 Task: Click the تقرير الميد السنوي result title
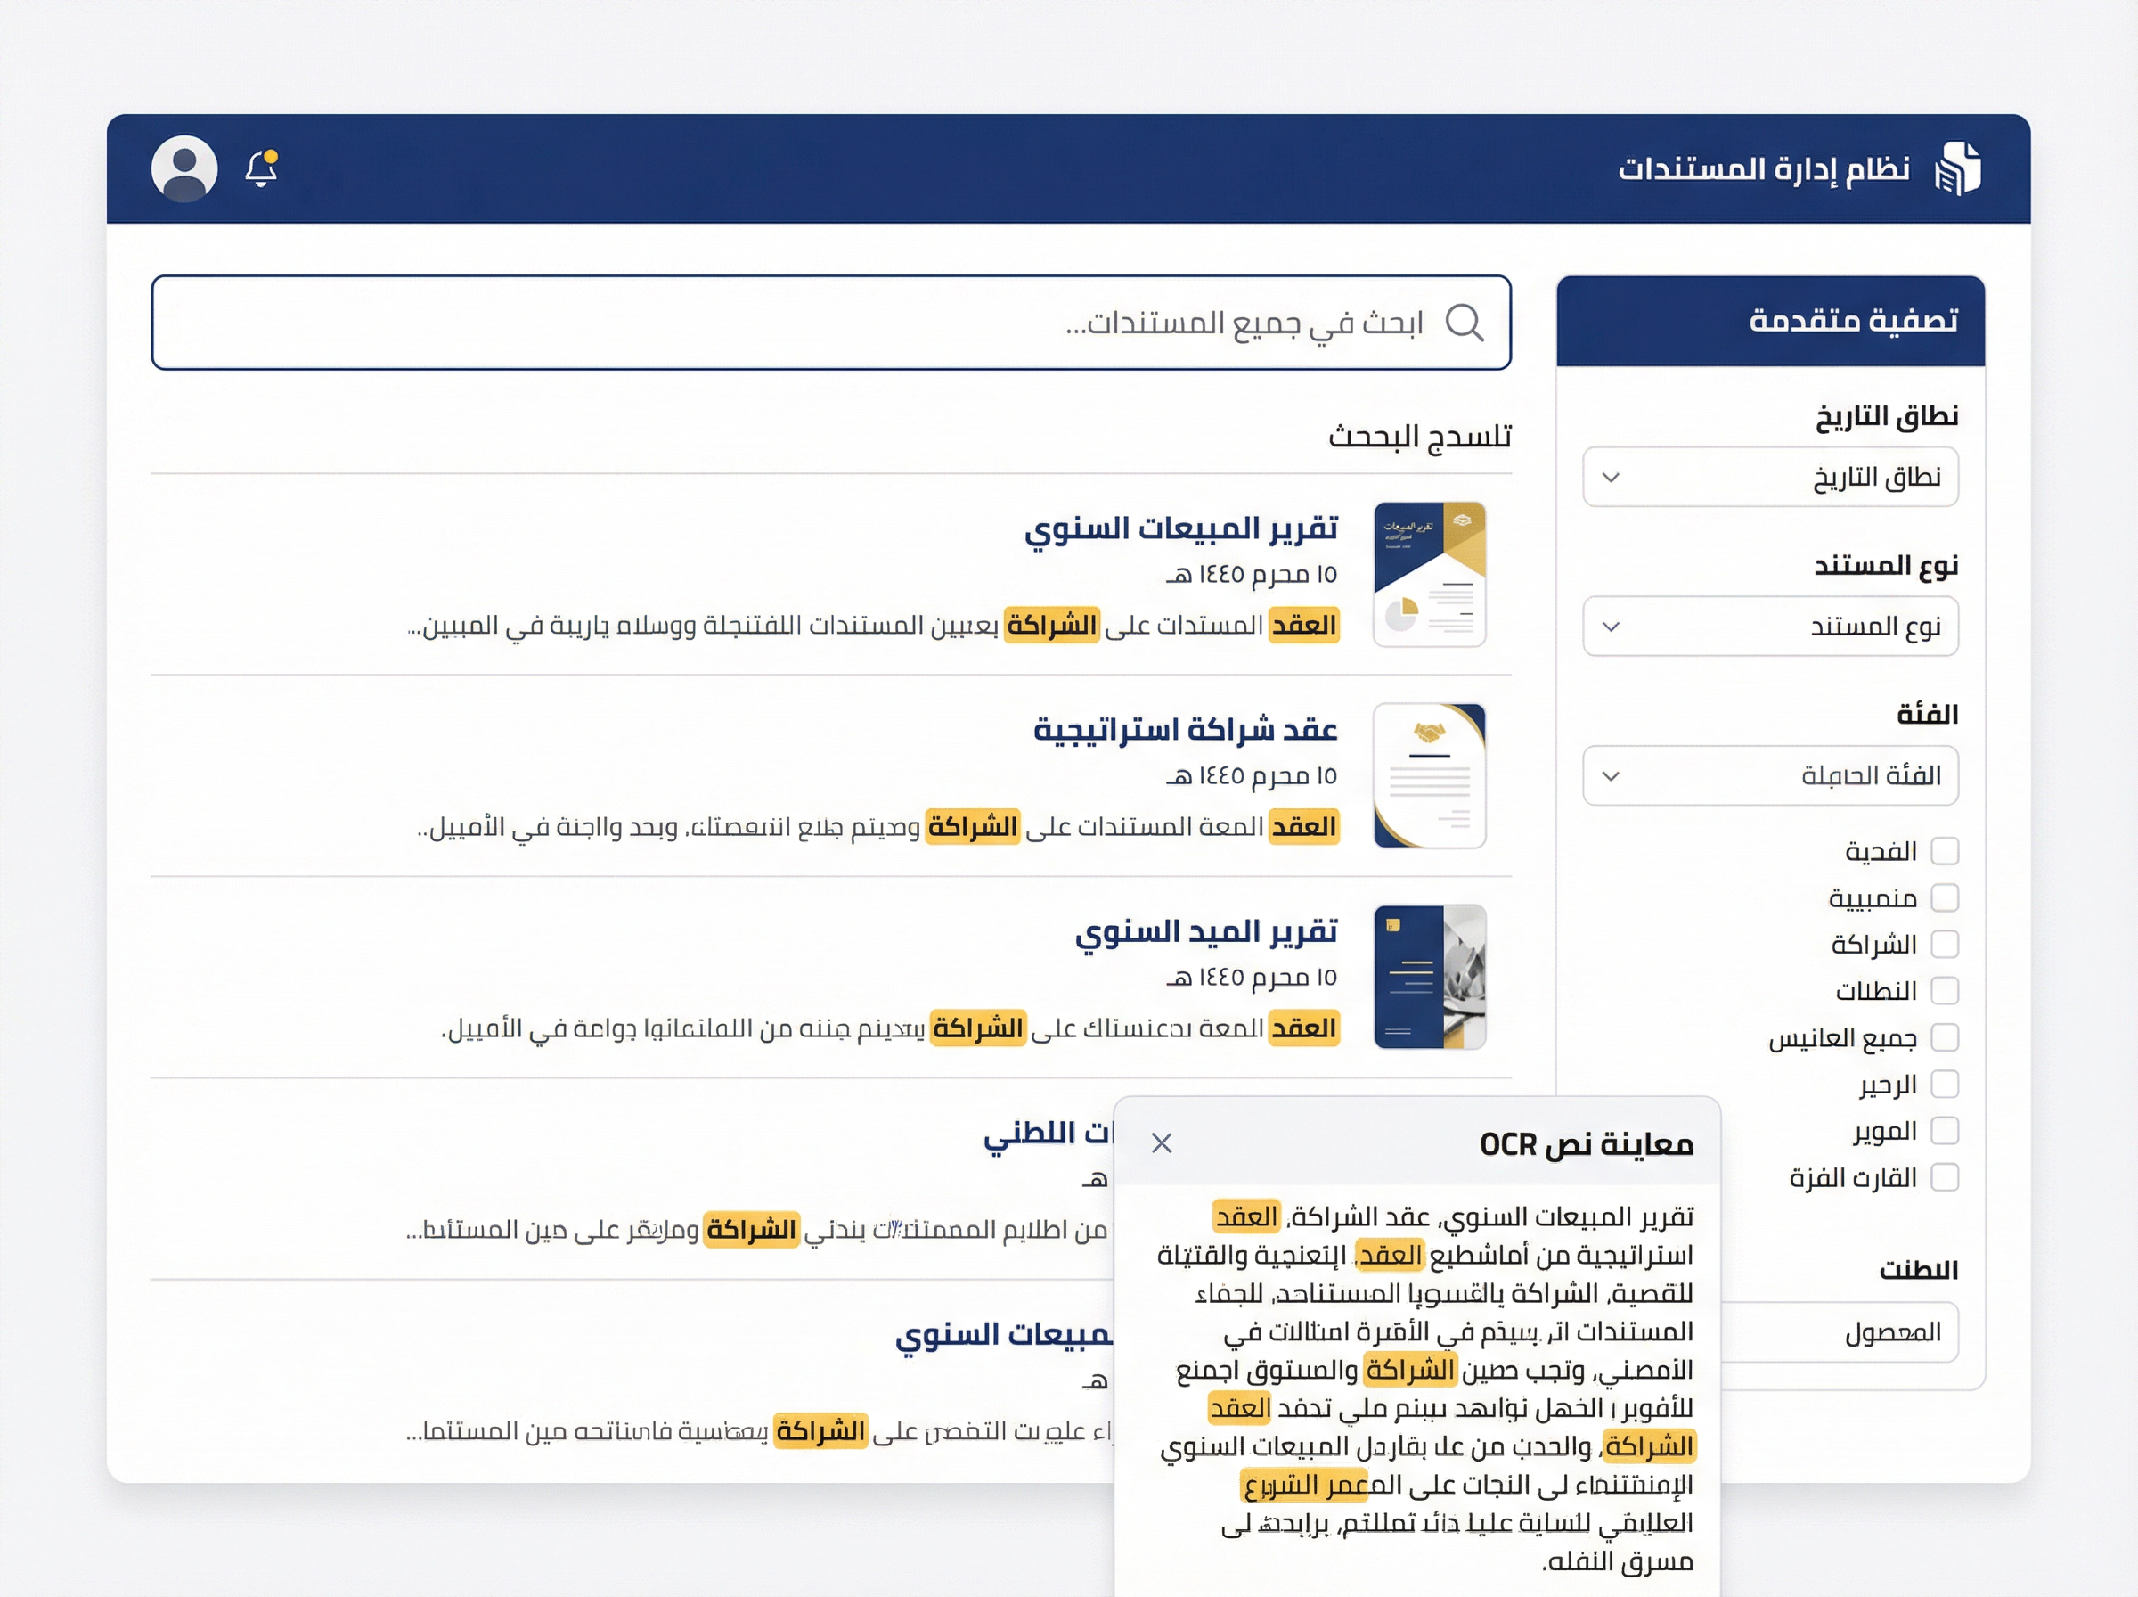pos(1207,931)
